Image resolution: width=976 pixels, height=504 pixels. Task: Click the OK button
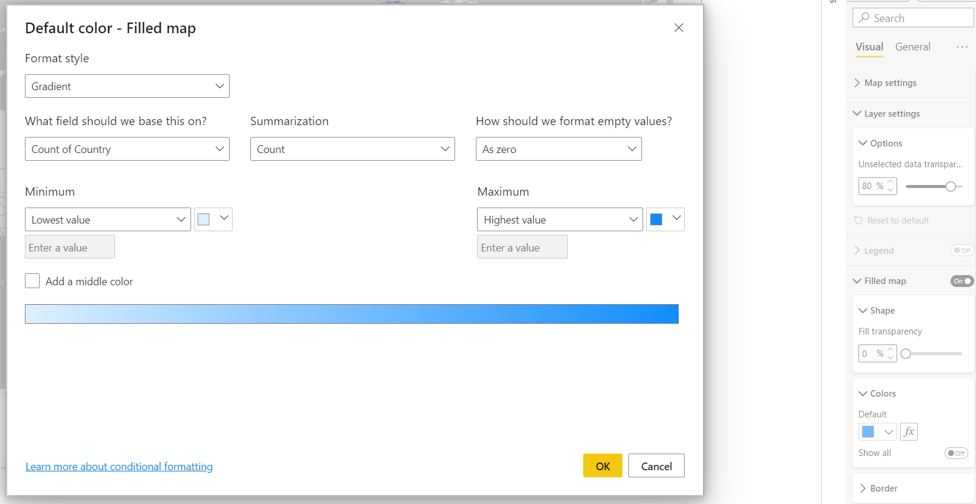[x=602, y=466]
